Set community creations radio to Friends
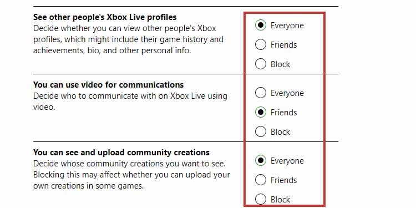The image size is (416, 208). (x=261, y=180)
